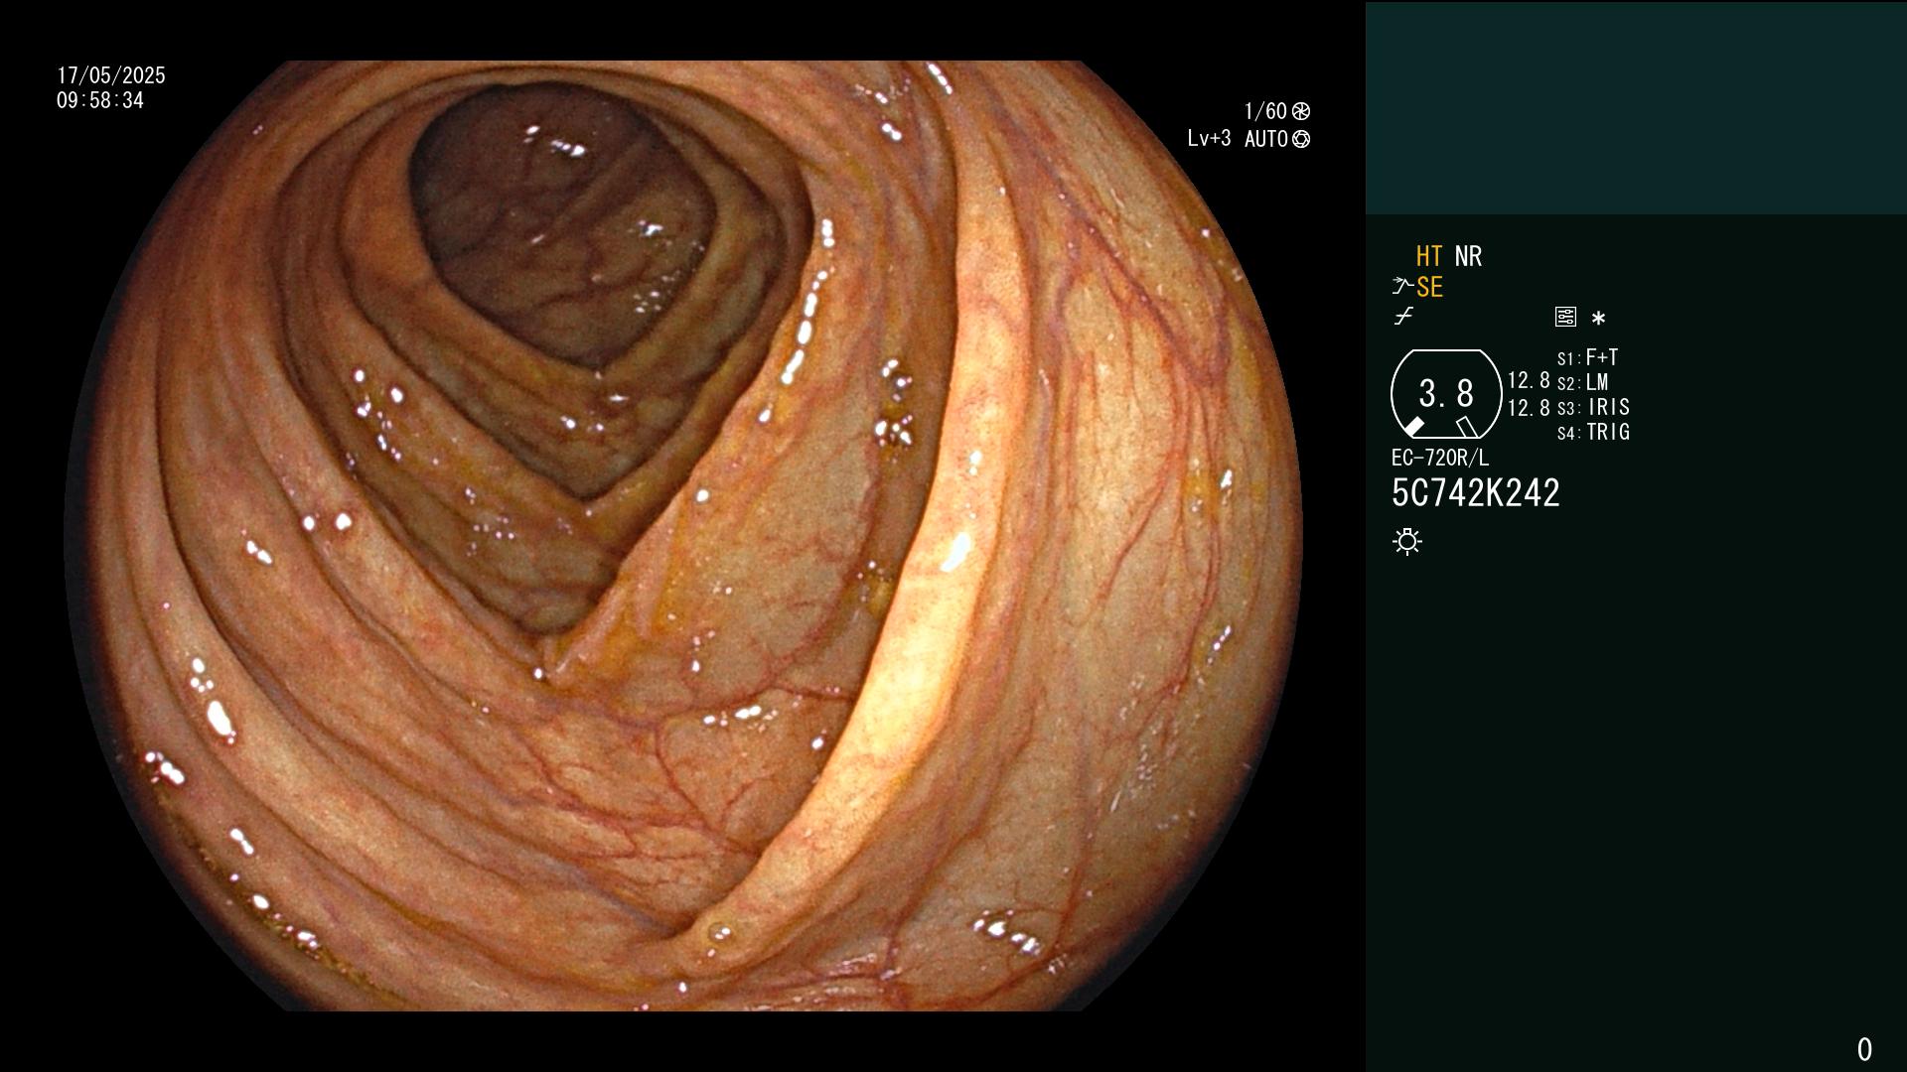The image size is (1907, 1072).
Task: Click the scope model EC-720R/L
Action: (x=1440, y=458)
